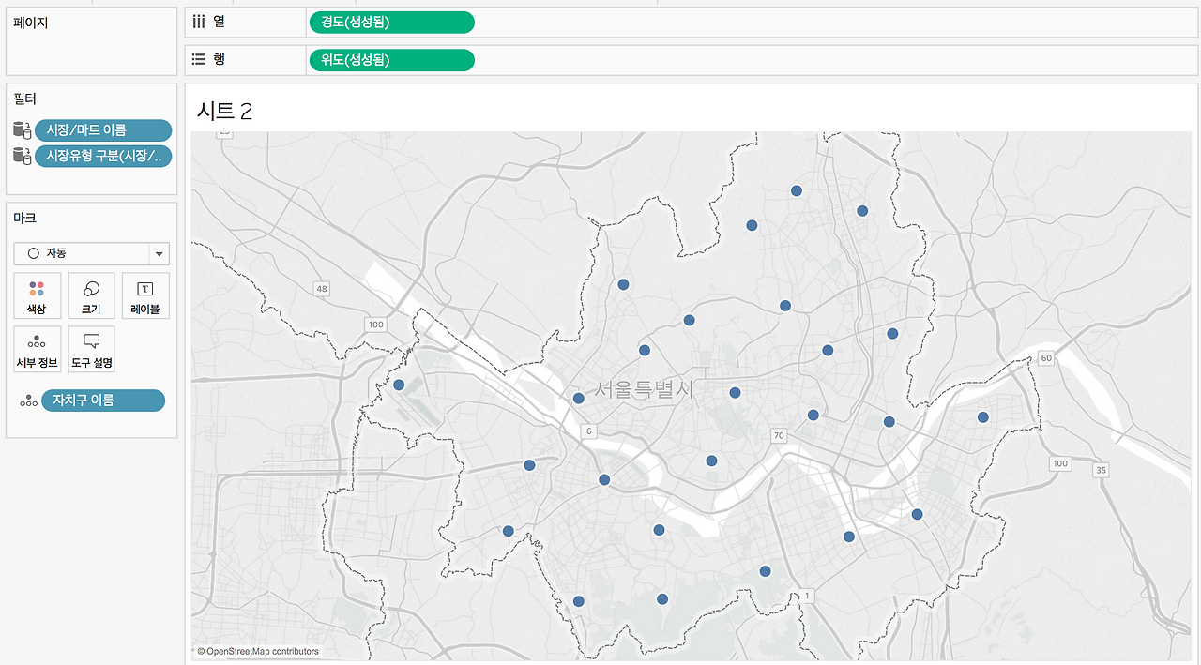This screenshot has width=1201, height=665.
Task: Select the 경도(생성됨) pill on columns shelf
Action: click(x=391, y=23)
